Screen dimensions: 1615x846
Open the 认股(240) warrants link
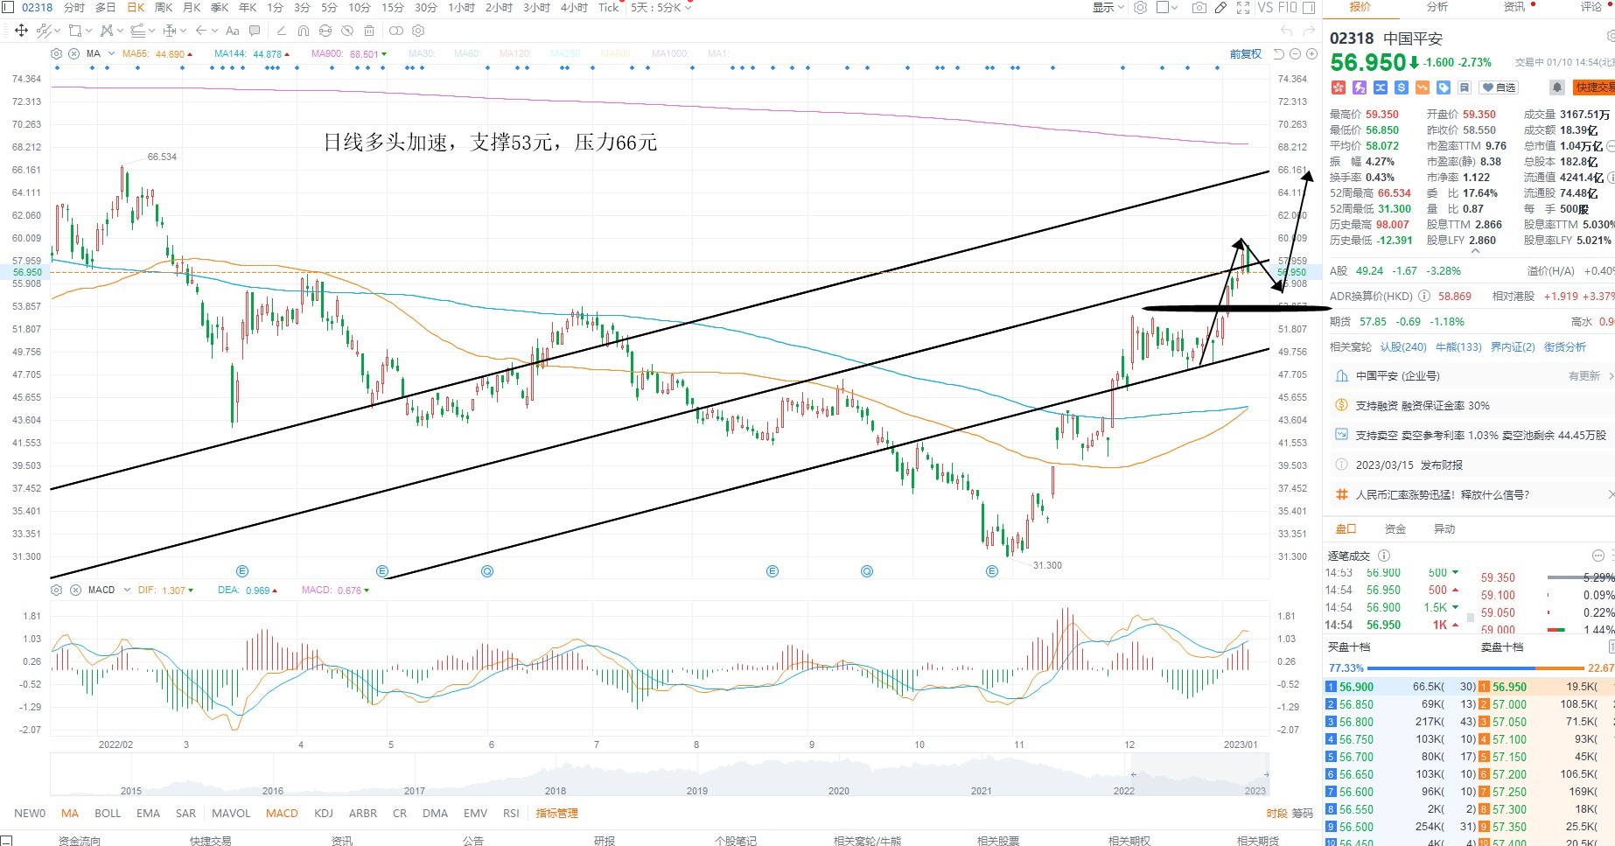point(1403,347)
